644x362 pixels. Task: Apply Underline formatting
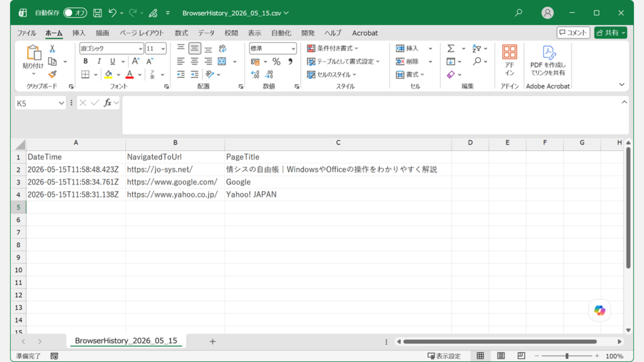click(113, 61)
